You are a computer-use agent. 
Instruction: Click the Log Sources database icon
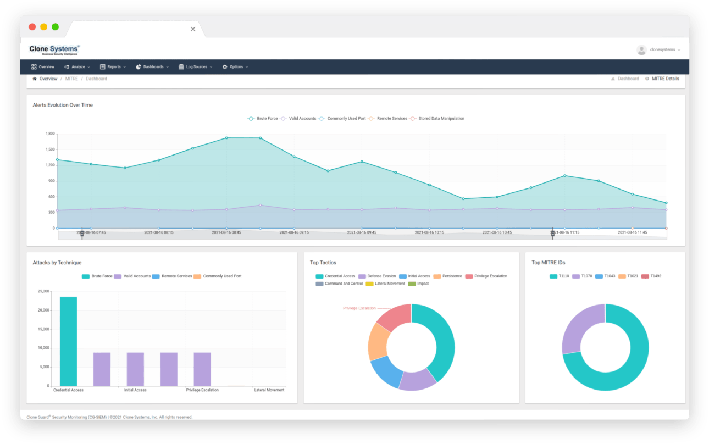tap(181, 67)
